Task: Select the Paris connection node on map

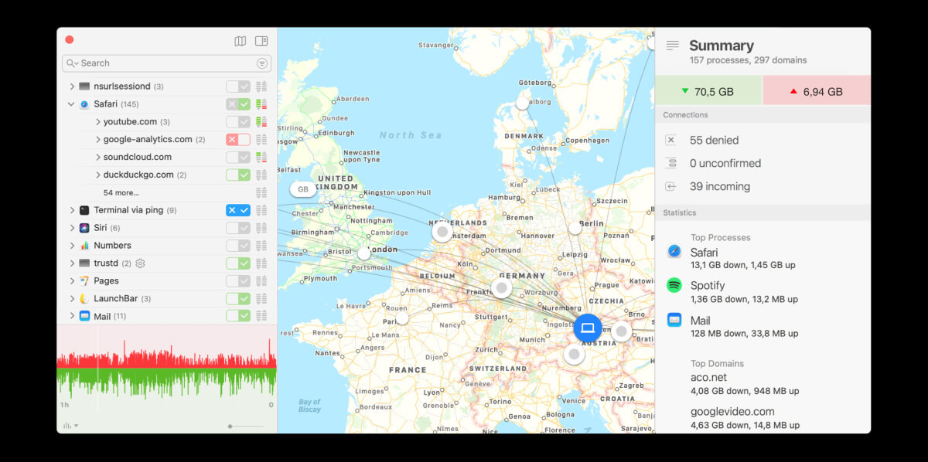Action: [402, 318]
